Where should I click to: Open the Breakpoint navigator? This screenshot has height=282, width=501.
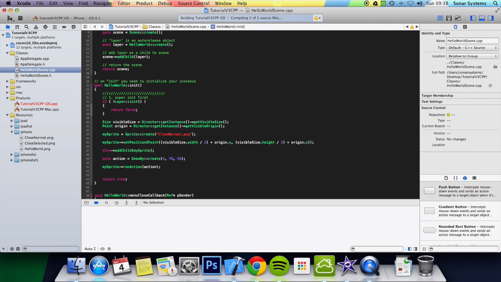coord(64,27)
